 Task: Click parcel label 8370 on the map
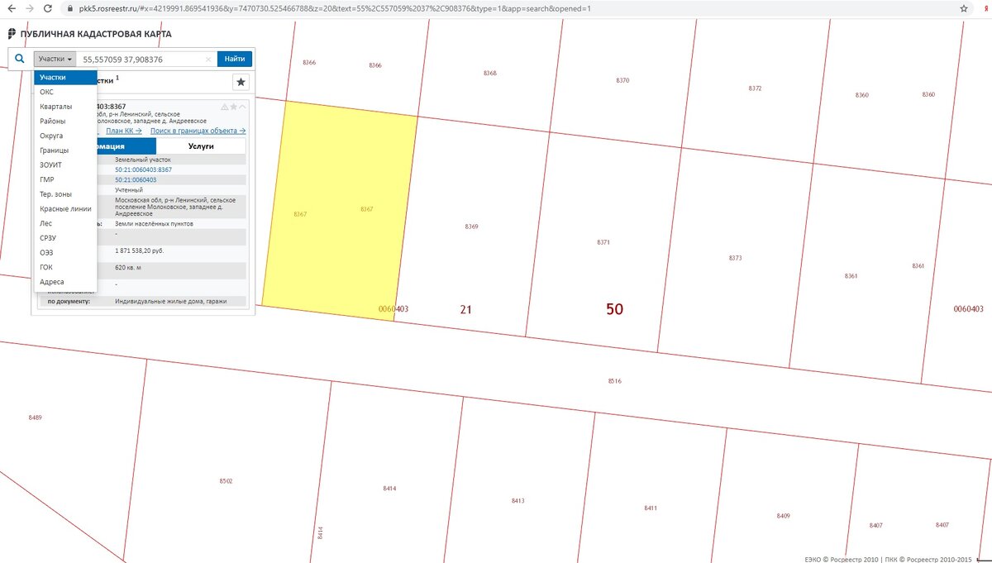pos(622,80)
